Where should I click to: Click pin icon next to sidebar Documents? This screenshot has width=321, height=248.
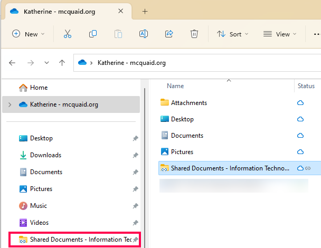tap(135, 173)
